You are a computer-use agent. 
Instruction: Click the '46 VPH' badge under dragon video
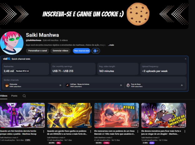click(51, 143)
